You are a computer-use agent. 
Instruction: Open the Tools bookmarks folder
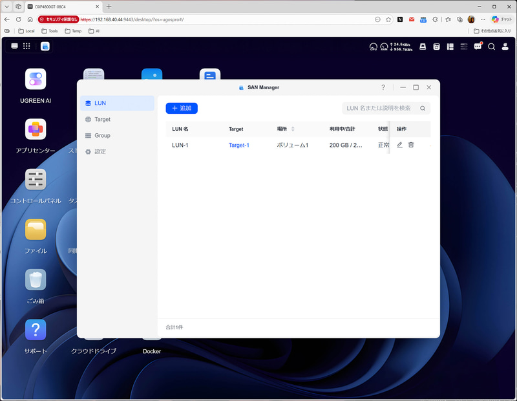click(50, 31)
